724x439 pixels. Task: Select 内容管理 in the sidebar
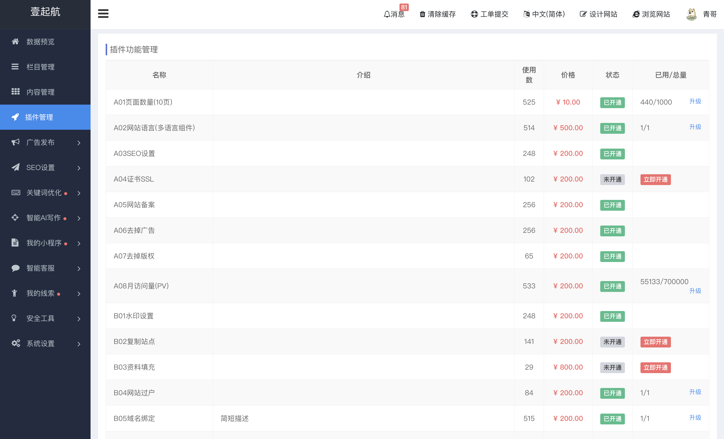tap(40, 92)
